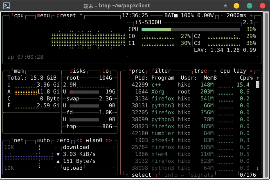Click the clock showing 17:36:25
This screenshot has height=180, width=270.
click(135, 16)
